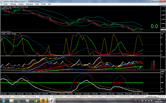
Task: Switch to GBPCHFr,Weekly chart tab
Action: click(x=71, y=96)
